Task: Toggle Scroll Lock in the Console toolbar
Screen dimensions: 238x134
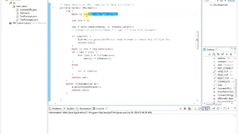Action: click(199, 109)
